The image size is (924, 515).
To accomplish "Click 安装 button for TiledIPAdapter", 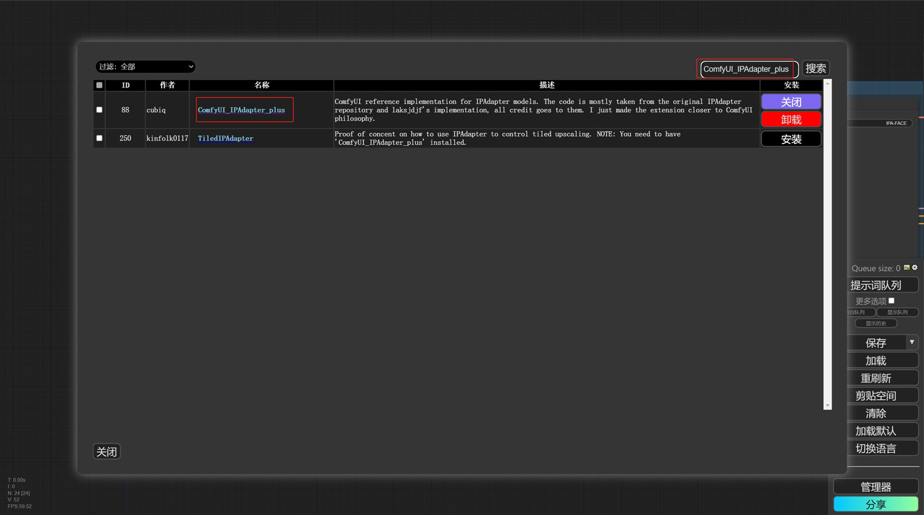I will click(x=791, y=139).
